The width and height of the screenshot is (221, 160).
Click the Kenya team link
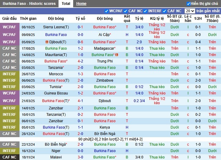[105, 127]
